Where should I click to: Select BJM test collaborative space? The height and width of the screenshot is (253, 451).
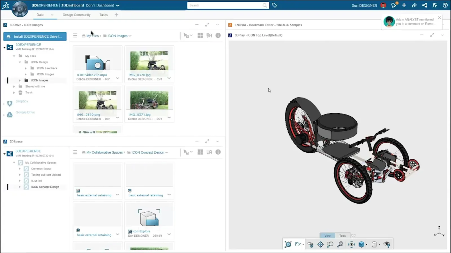pos(37,181)
